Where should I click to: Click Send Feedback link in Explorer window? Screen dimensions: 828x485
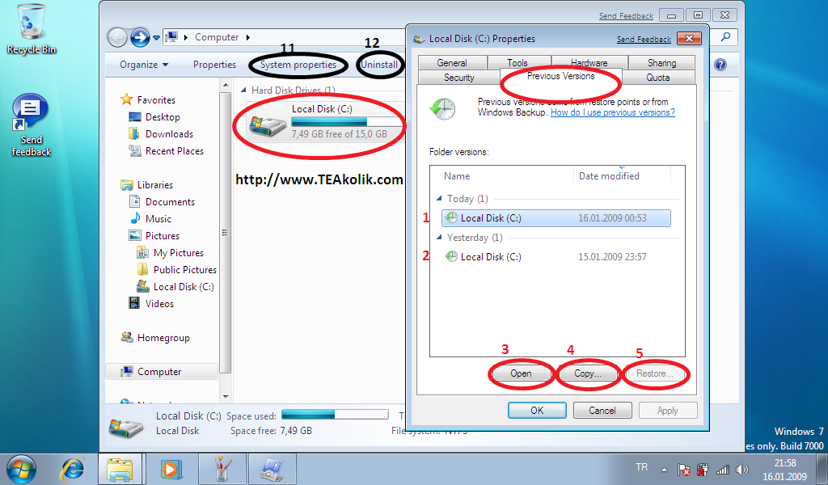pos(627,16)
